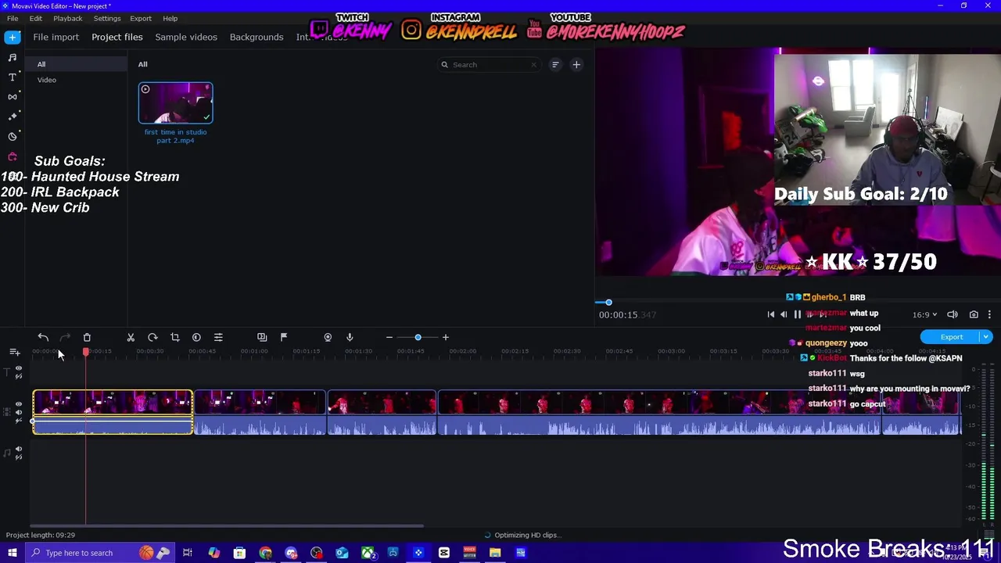
Task: Open the clock-shaped sidebar tab
Action: 13,136
